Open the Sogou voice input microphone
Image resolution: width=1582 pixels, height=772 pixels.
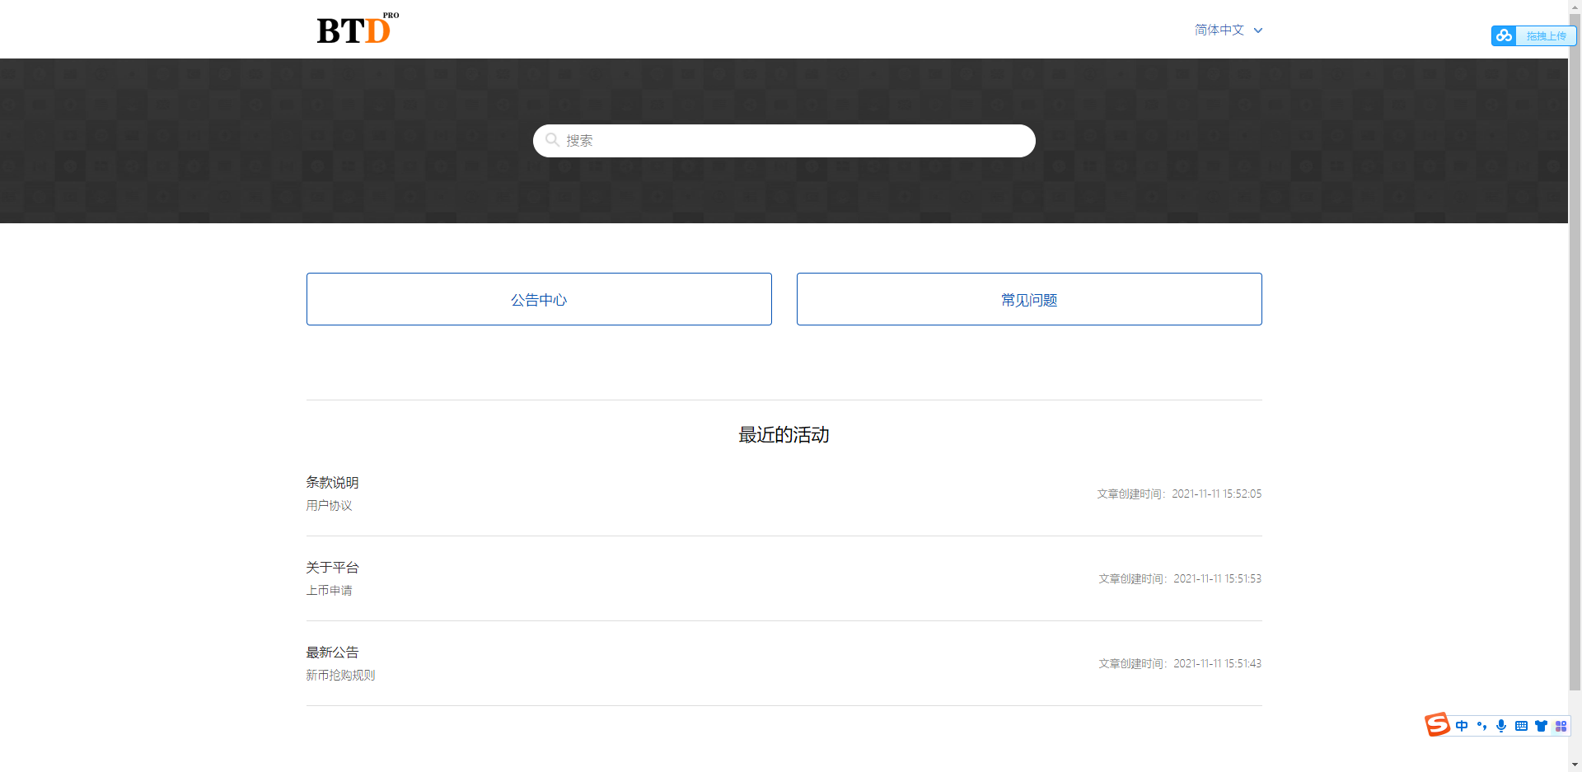1501,726
